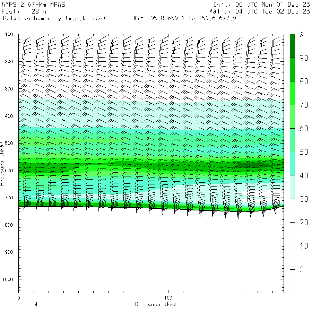
Task: Click the colorbar label 80
Action: (x=304, y=81)
